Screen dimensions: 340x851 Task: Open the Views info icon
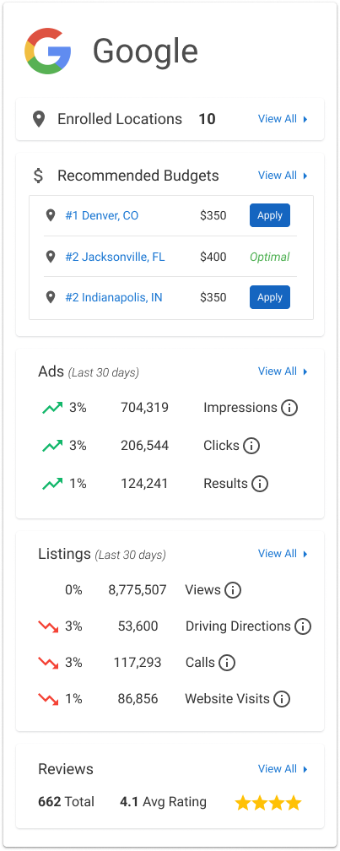233,590
